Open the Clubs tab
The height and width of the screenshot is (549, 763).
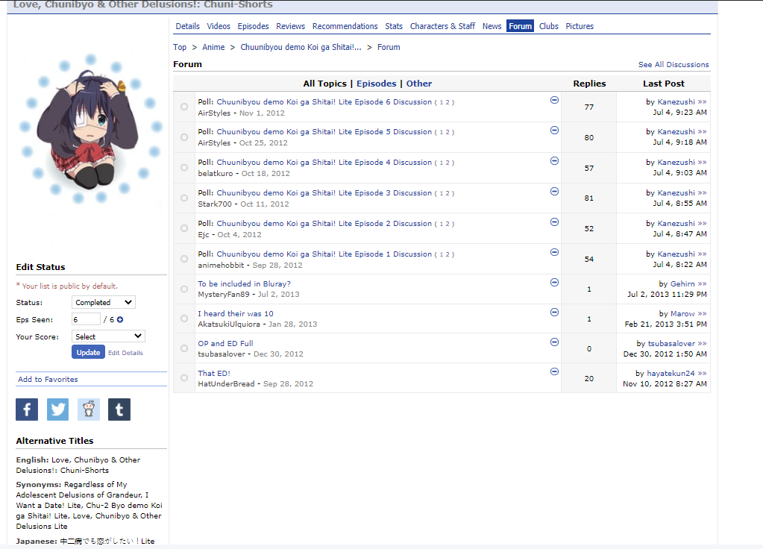[x=548, y=26]
